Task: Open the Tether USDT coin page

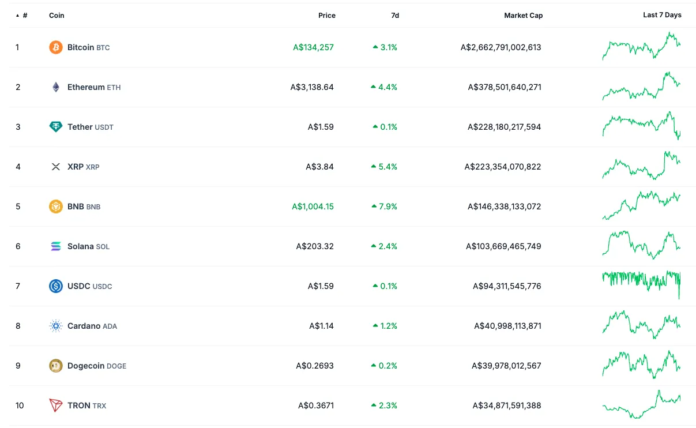Action: tap(91, 127)
